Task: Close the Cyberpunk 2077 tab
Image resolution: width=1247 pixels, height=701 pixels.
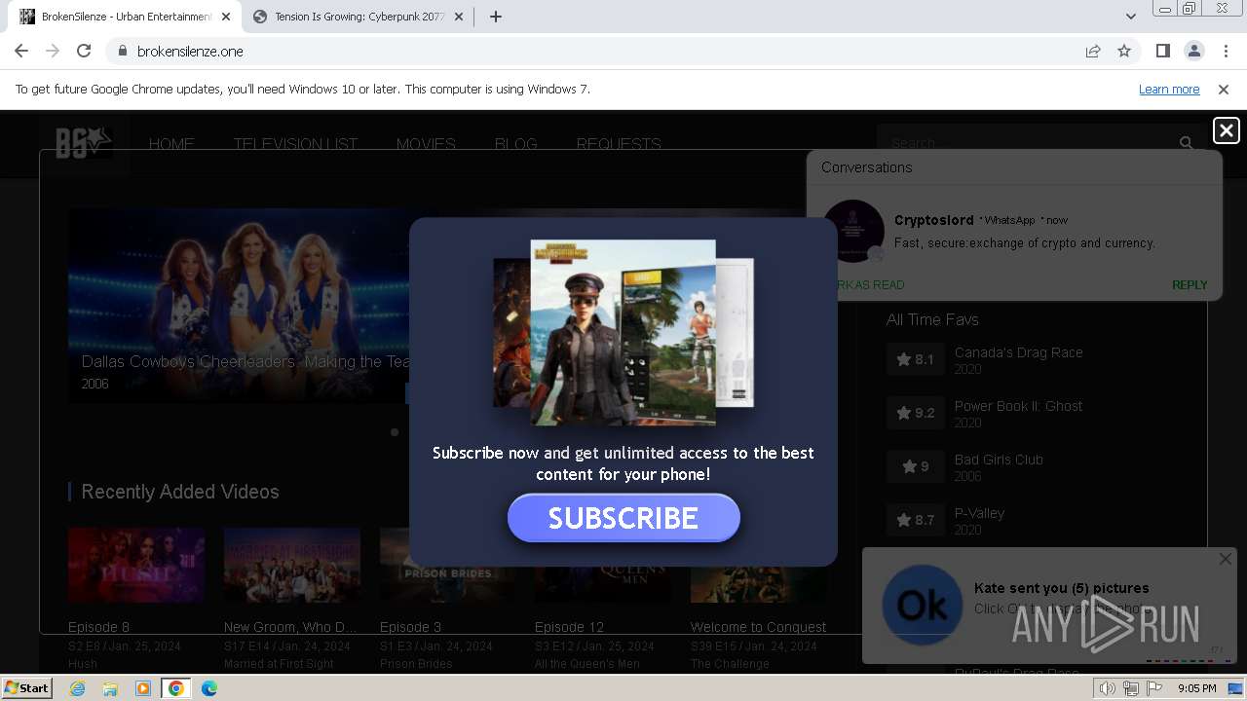Action: tap(459, 17)
